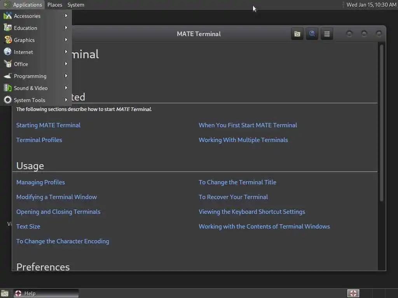This screenshot has height=298, width=398.
Task: Maximize the Help window
Action: 364,34
